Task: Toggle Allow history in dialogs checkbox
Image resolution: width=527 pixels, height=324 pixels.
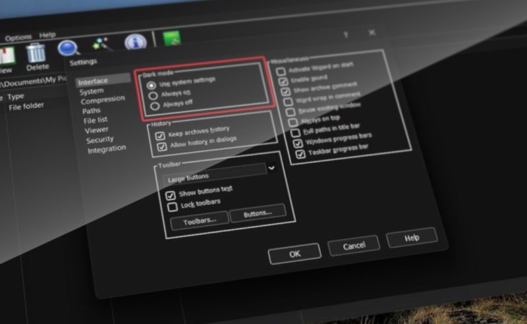Action: pos(162,147)
